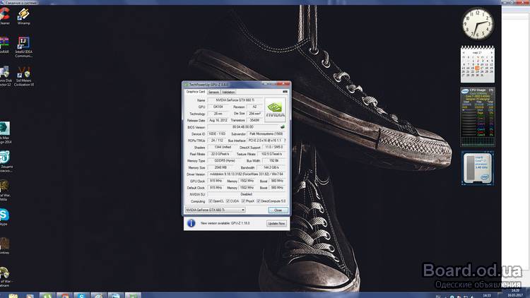Click the Bus Interface question mark
Viewport: 530px width, 298px height.
pos(285,141)
